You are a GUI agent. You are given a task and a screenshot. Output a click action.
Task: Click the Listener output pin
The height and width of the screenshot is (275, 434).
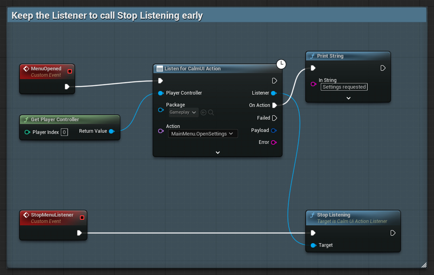click(x=274, y=93)
